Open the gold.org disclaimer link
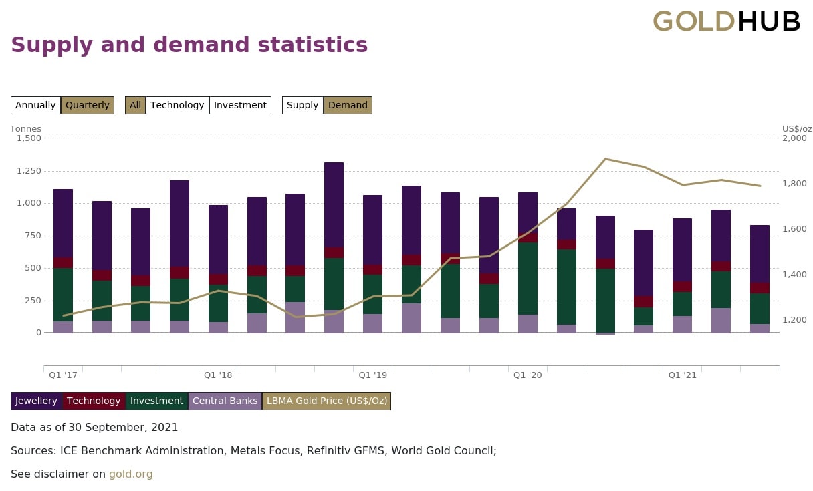This screenshot has height=491, width=813. (131, 474)
